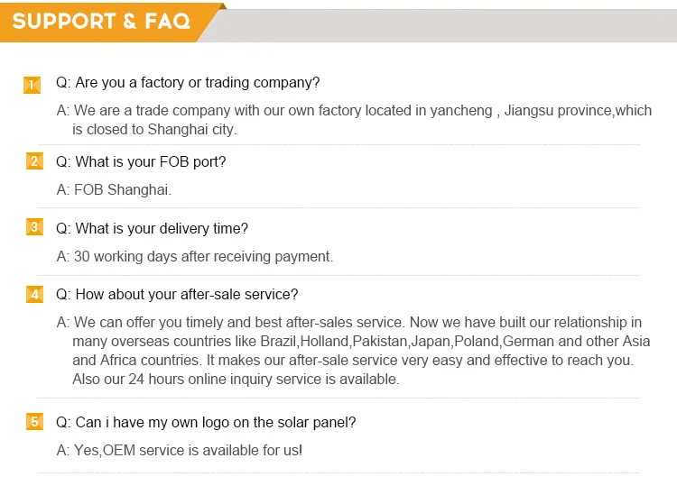Image resolution: width=677 pixels, height=504 pixels.
Task: Click the orange number 3 badge
Action: coord(34,227)
